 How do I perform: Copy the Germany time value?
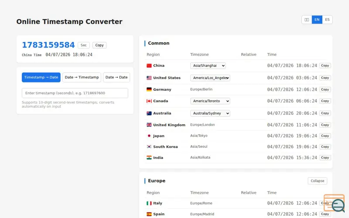tap(325, 89)
